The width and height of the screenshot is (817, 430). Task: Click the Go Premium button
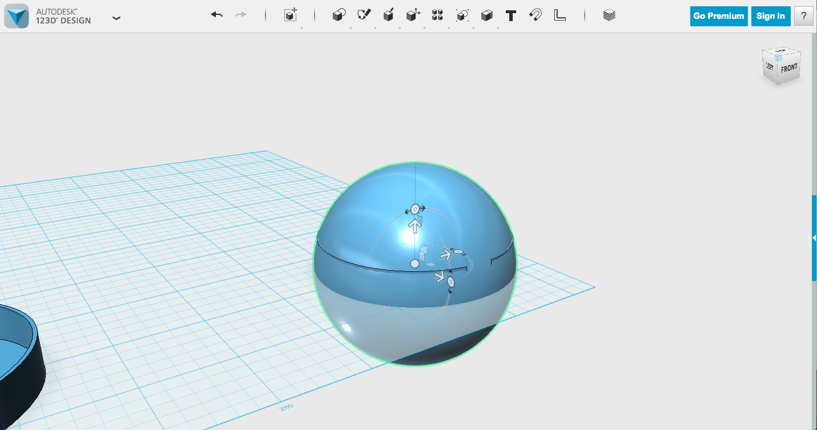[x=718, y=16]
